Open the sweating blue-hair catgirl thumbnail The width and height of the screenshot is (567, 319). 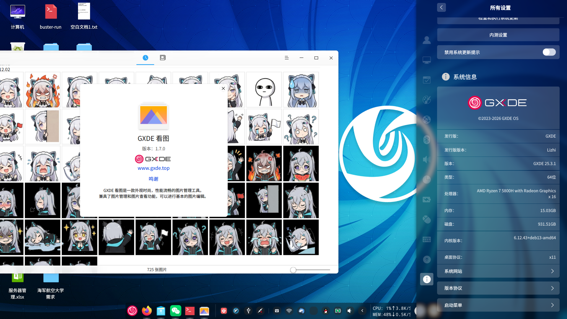[x=301, y=89]
